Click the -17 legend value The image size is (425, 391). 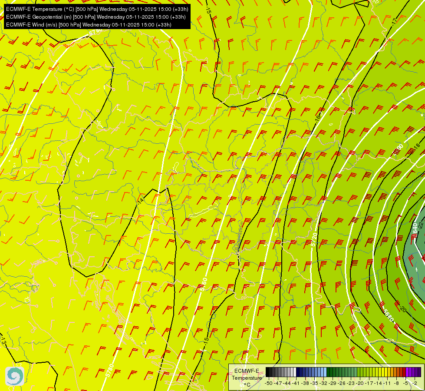pos(369,383)
